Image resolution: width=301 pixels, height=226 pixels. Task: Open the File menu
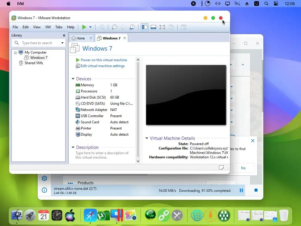click(x=15, y=27)
